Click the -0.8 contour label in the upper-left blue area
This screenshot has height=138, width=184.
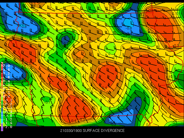(x=23, y=27)
